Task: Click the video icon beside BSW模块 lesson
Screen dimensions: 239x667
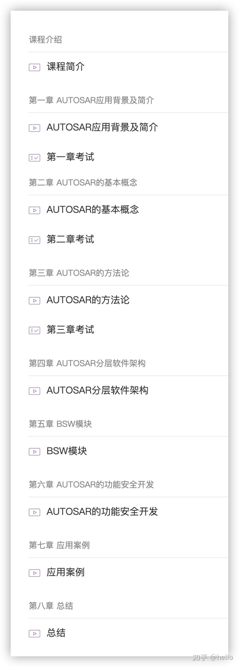Action: tap(34, 452)
